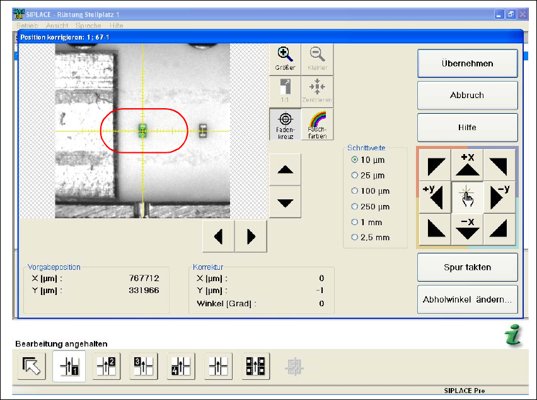Select track 2 icon in bottom toolbar
This screenshot has height=400, width=537.
[x=106, y=365]
